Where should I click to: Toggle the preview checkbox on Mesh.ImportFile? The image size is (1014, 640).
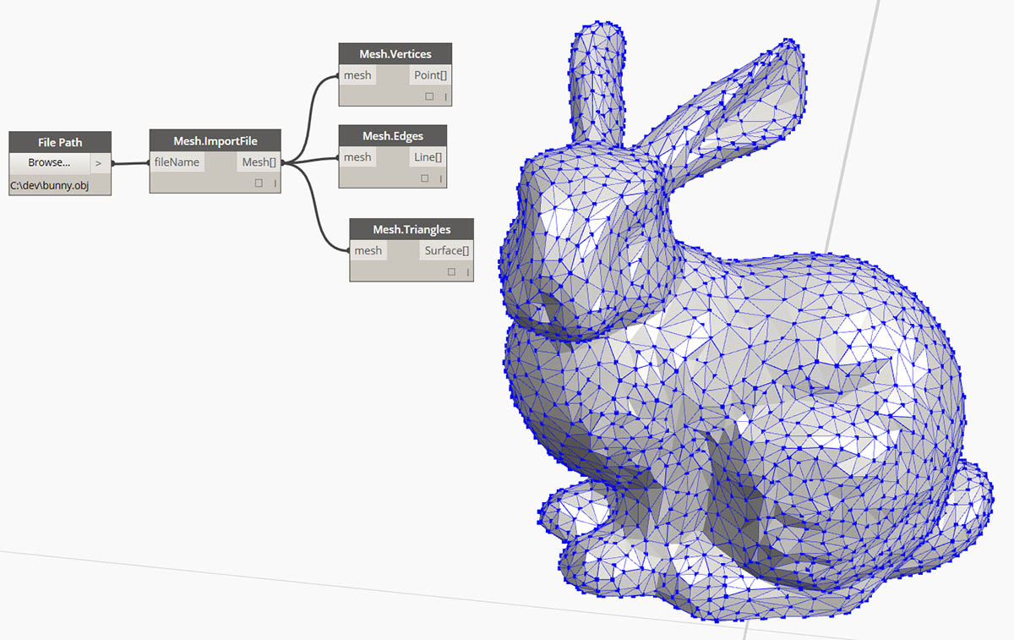coord(257,183)
